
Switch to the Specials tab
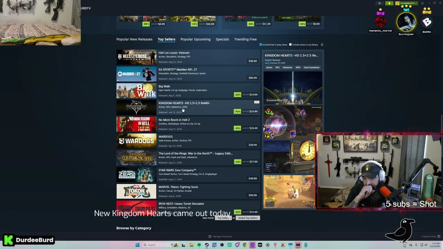222,39
